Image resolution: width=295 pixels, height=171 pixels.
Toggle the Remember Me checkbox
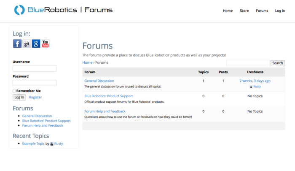coord(14,91)
